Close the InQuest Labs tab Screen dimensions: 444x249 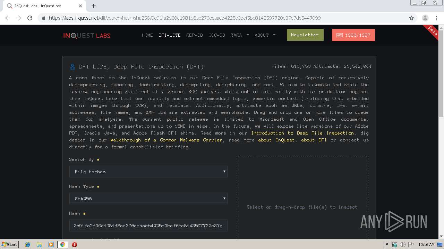point(80,6)
